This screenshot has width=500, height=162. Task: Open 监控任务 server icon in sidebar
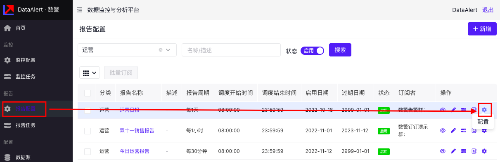[7, 76]
